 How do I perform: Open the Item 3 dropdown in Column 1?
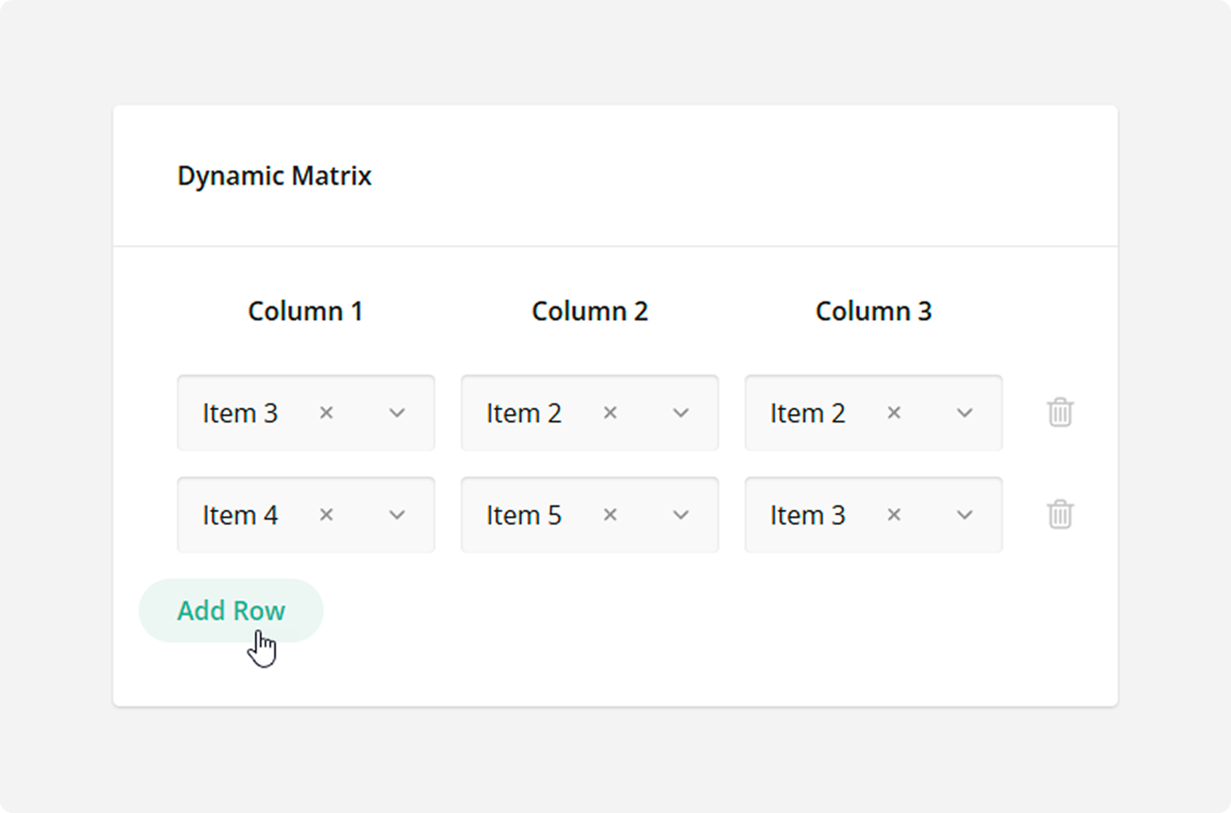[x=396, y=413]
